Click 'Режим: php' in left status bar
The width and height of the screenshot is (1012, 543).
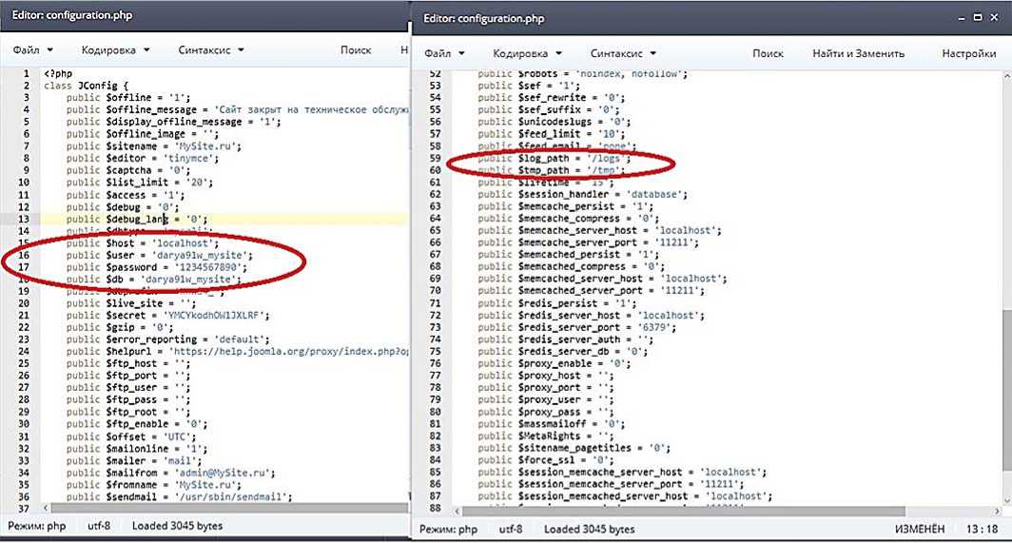point(37,526)
